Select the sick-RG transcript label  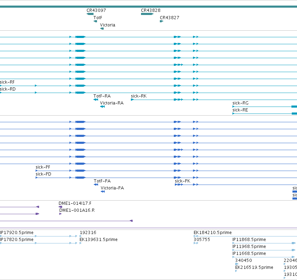[x=240, y=103]
